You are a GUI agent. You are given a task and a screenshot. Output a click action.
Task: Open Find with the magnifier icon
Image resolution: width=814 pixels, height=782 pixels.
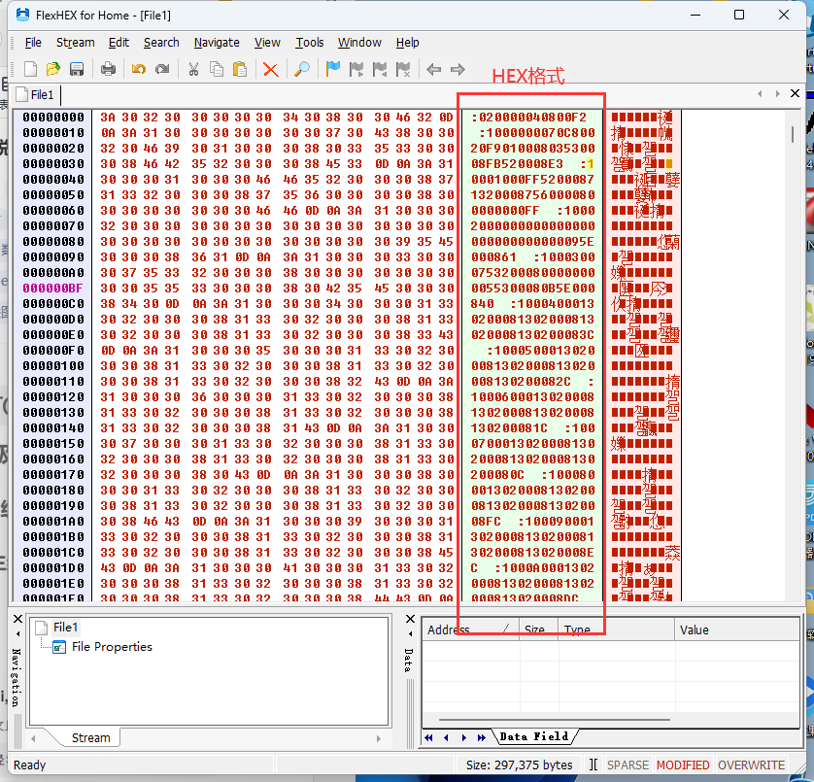click(302, 69)
